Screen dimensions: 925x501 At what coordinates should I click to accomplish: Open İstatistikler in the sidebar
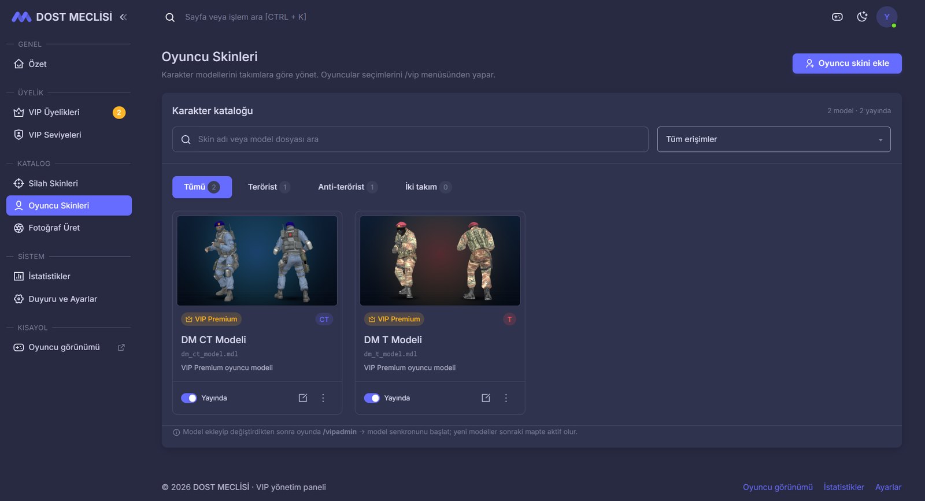(x=69, y=276)
